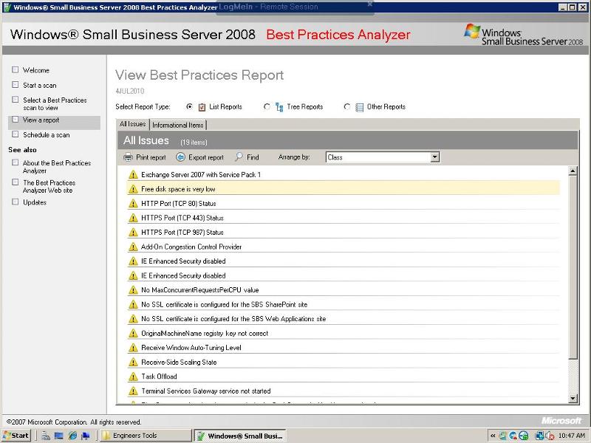Select 'Free disk space is very low' issue
This screenshot has height=443, width=591.
344,189
